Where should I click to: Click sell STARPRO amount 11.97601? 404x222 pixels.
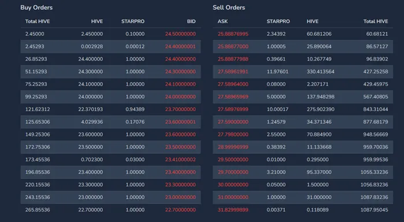tap(277, 72)
